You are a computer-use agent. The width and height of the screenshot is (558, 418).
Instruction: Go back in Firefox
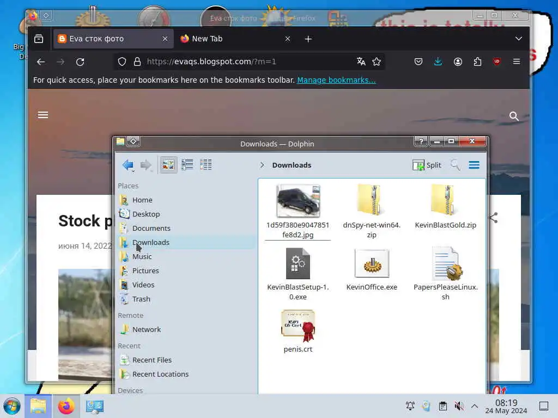coord(41,62)
